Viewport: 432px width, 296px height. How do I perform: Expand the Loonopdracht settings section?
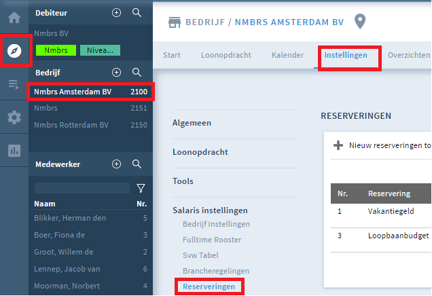click(x=200, y=152)
